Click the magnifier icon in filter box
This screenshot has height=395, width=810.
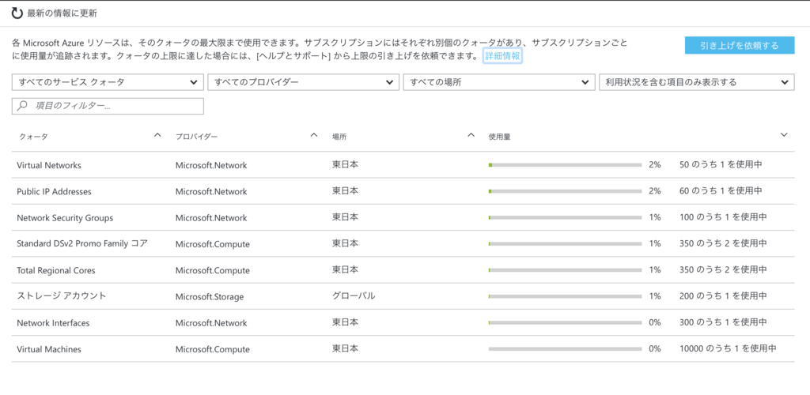[22, 106]
